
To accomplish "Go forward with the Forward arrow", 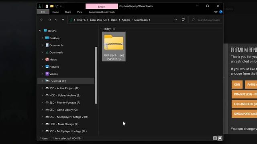I will tap(49, 20).
